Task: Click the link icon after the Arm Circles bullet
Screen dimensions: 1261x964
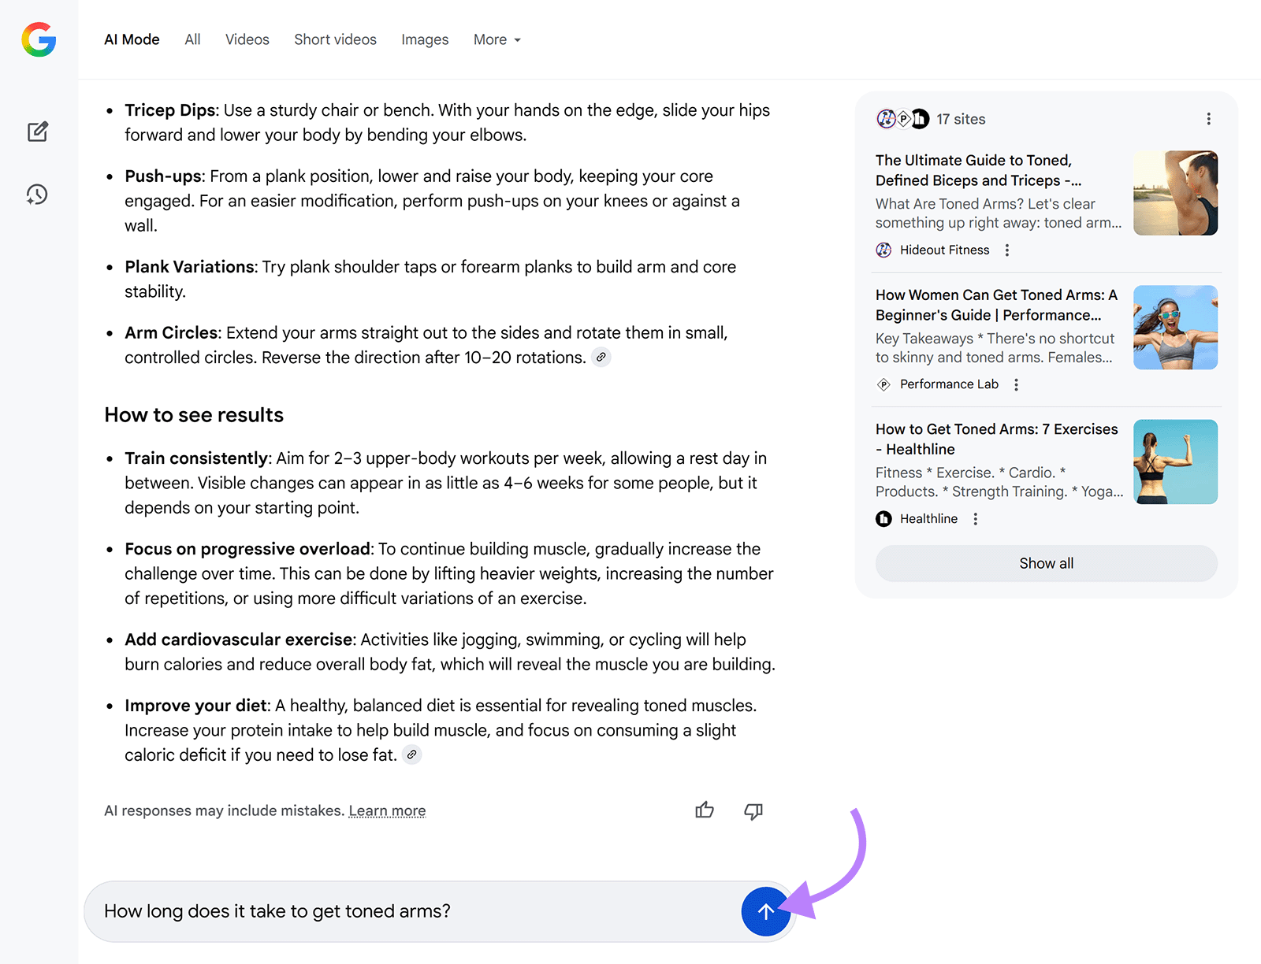Action: [x=601, y=357]
